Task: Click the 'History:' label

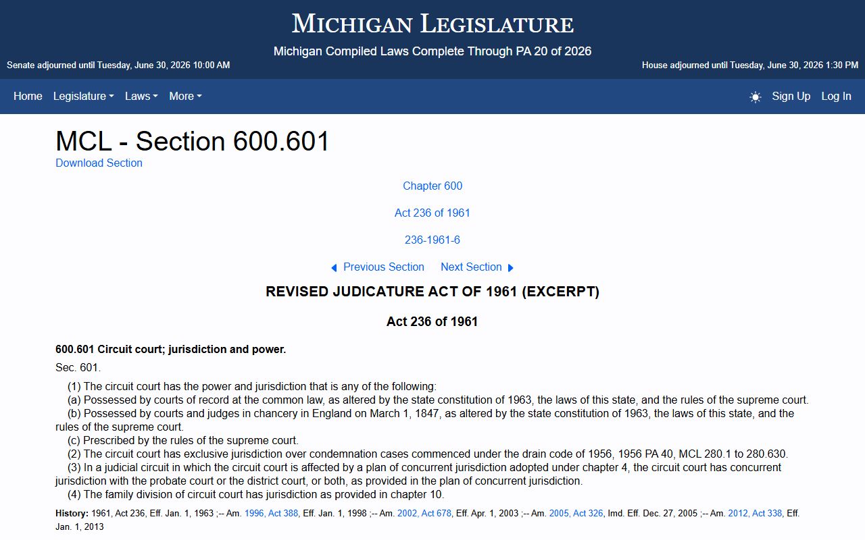Action: click(72, 514)
